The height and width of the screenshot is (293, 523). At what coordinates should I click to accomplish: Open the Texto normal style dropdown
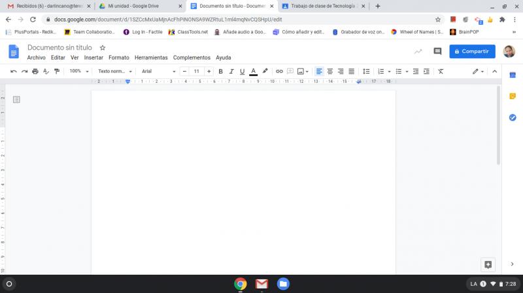(x=115, y=71)
